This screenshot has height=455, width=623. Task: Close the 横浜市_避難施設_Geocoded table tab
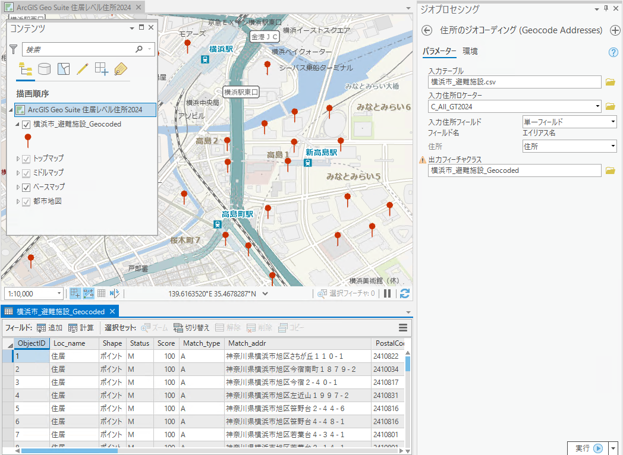point(112,312)
